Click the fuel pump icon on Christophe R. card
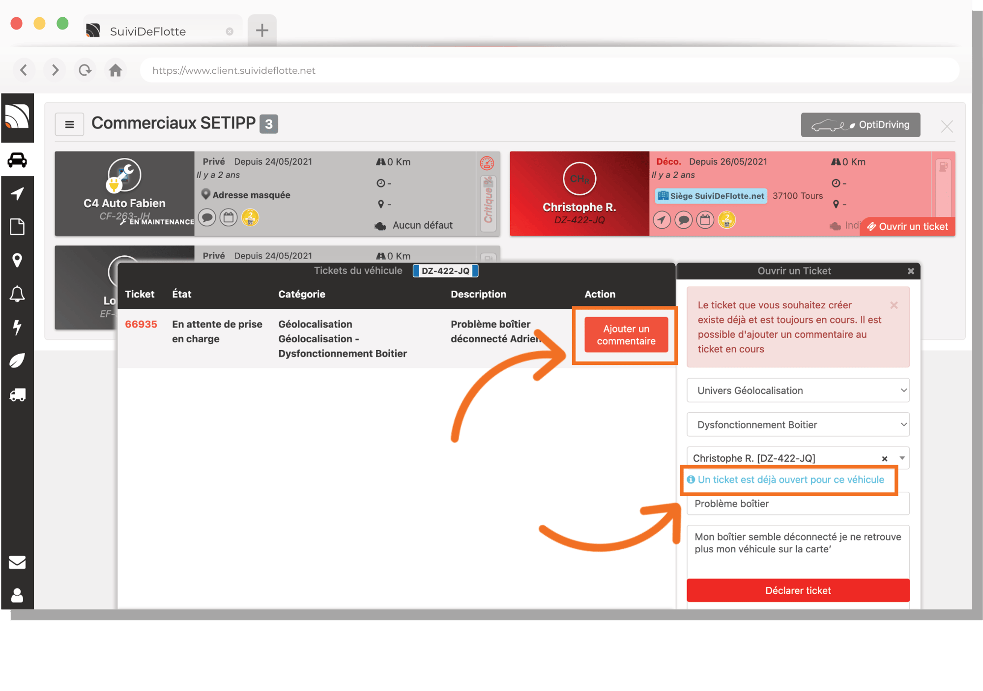The image size is (983, 691). pos(943,167)
